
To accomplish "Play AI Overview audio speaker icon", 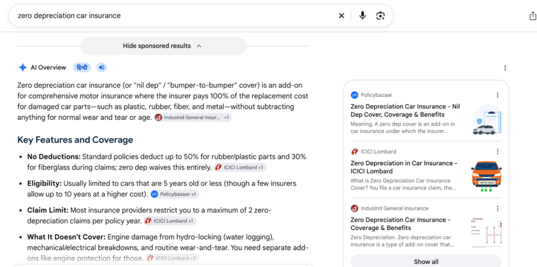I will pyautogui.click(x=101, y=68).
